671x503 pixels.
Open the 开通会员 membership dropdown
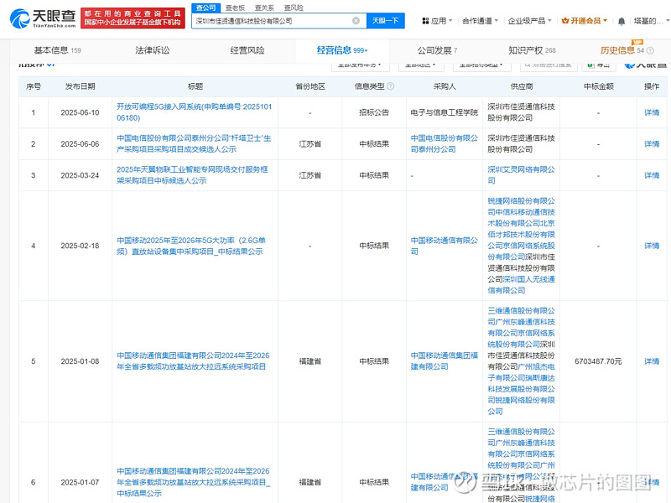coord(584,20)
